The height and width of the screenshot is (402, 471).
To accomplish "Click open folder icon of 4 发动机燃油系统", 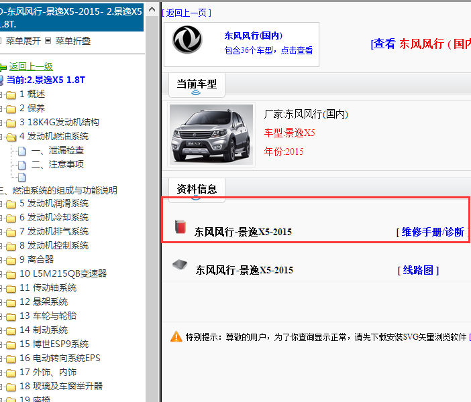I will click(11, 137).
